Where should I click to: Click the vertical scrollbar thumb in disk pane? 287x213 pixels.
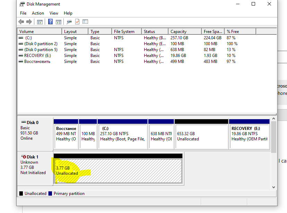[x=273, y=137]
